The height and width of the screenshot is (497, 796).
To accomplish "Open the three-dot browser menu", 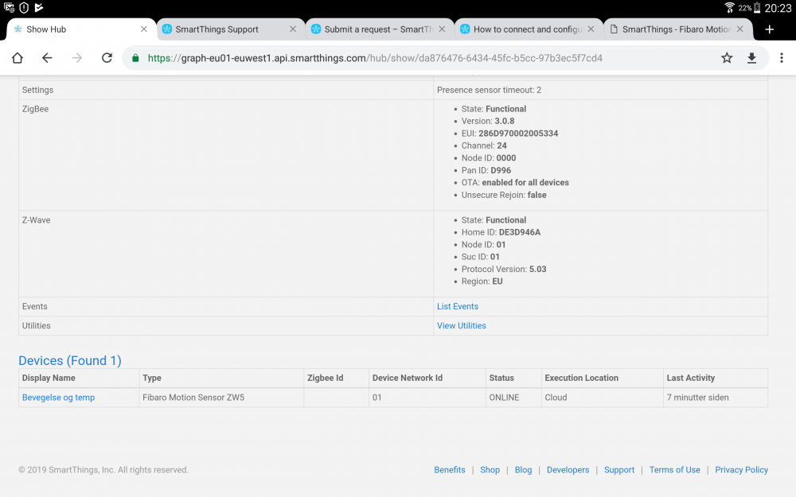I will pyautogui.click(x=782, y=58).
